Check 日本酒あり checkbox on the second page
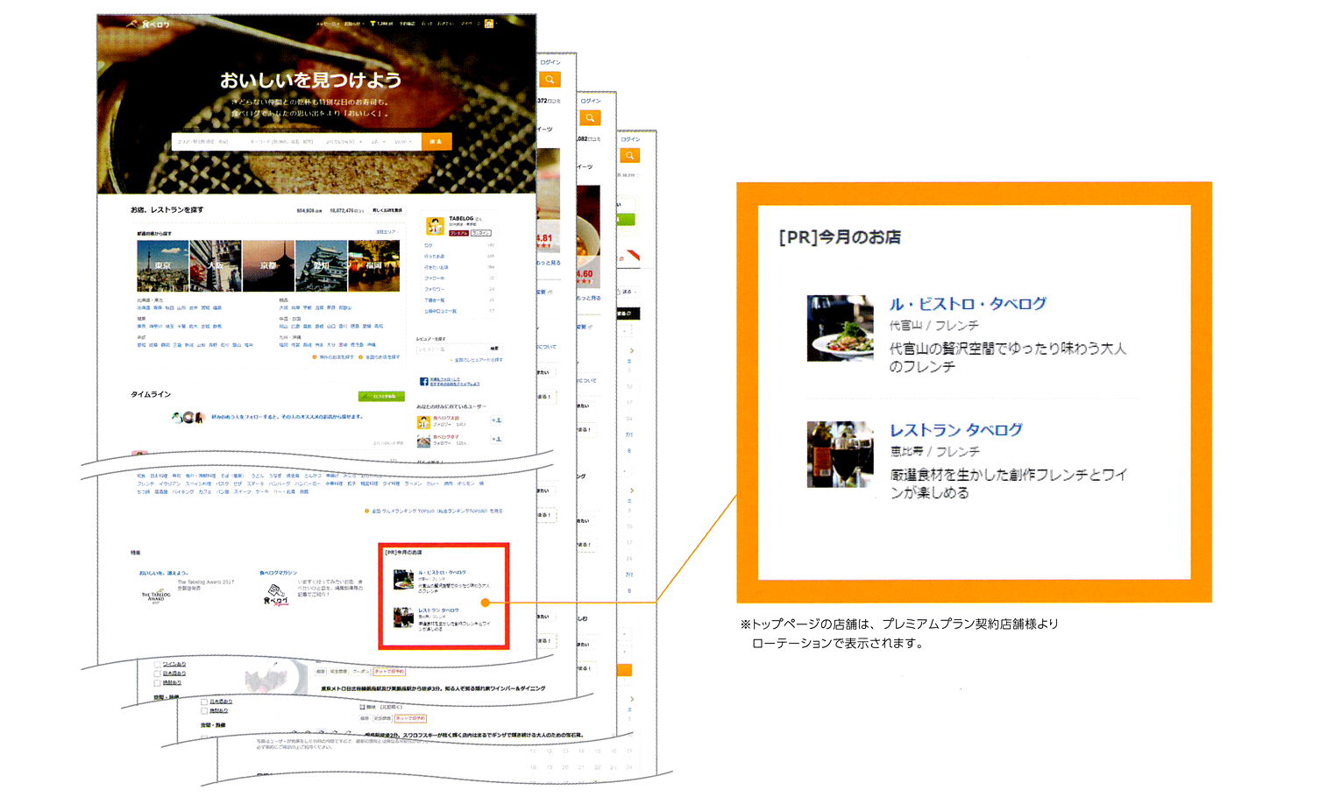Screen dimensions: 1320x804 pos(157,674)
